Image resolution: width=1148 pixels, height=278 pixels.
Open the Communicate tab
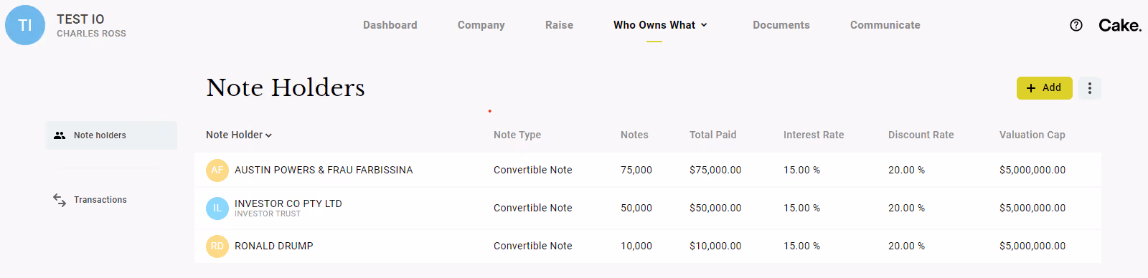(x=885, y=25)
